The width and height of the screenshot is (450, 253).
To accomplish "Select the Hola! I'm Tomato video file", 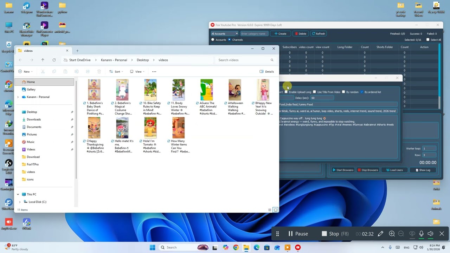I will pyautogui.click(x=150, y=135).
